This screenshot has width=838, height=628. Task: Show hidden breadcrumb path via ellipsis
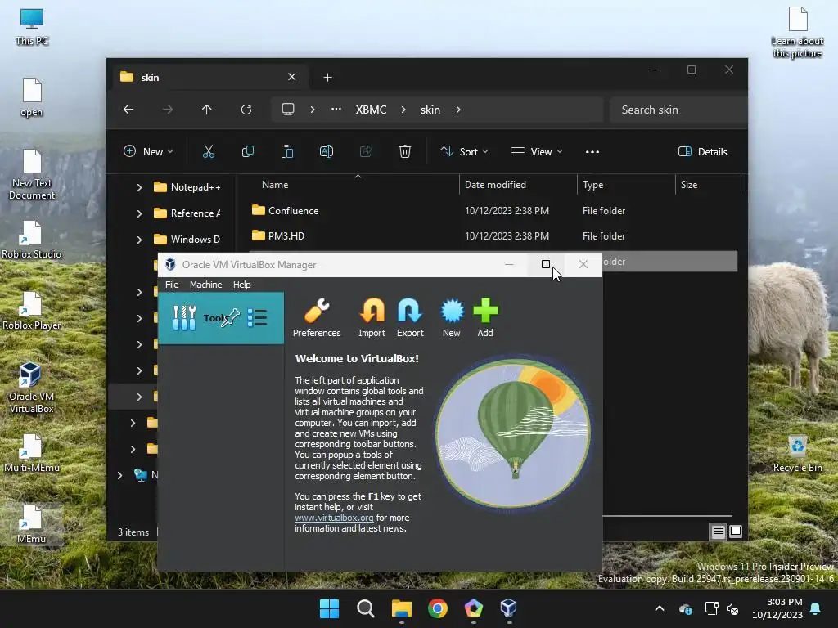click(336, 110)
